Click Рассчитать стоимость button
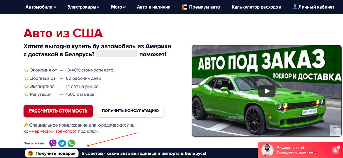 pos(58,111)
